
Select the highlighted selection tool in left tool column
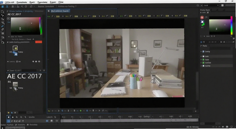click(x=2, y=15)
